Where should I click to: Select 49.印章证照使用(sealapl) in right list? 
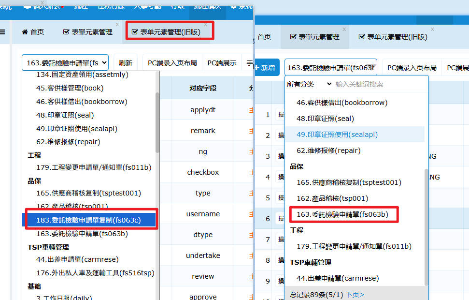337,135
